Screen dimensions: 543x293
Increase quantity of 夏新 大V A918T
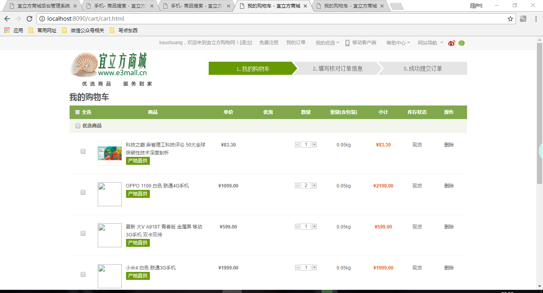click(x=314, y=227)
